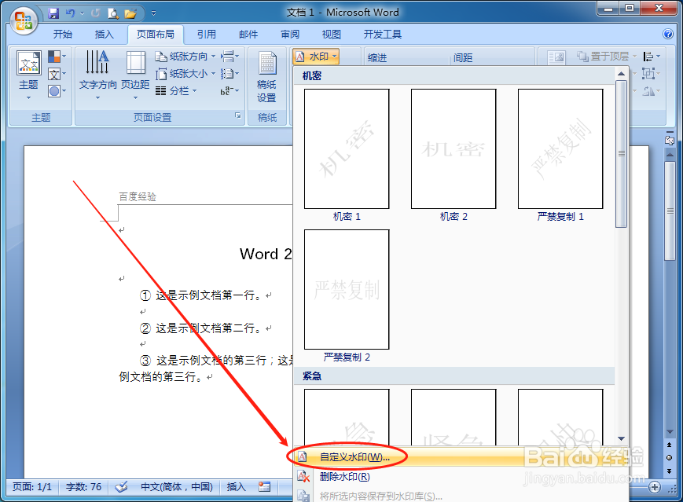
Task: Open the Align objects dropdown icon
Action: pyautogui.click(x=652, y=57)
